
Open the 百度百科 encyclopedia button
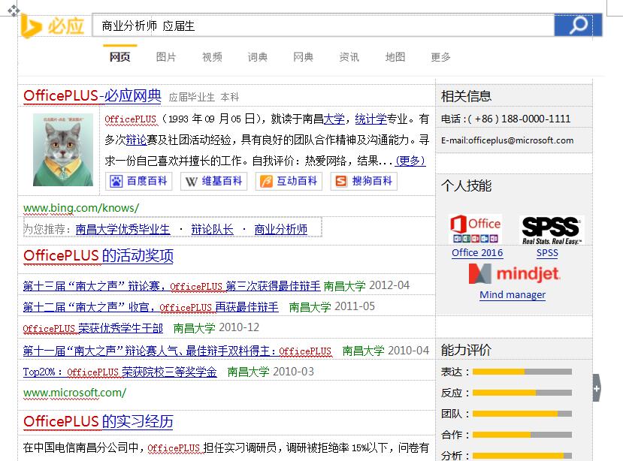tap(140, 181)
